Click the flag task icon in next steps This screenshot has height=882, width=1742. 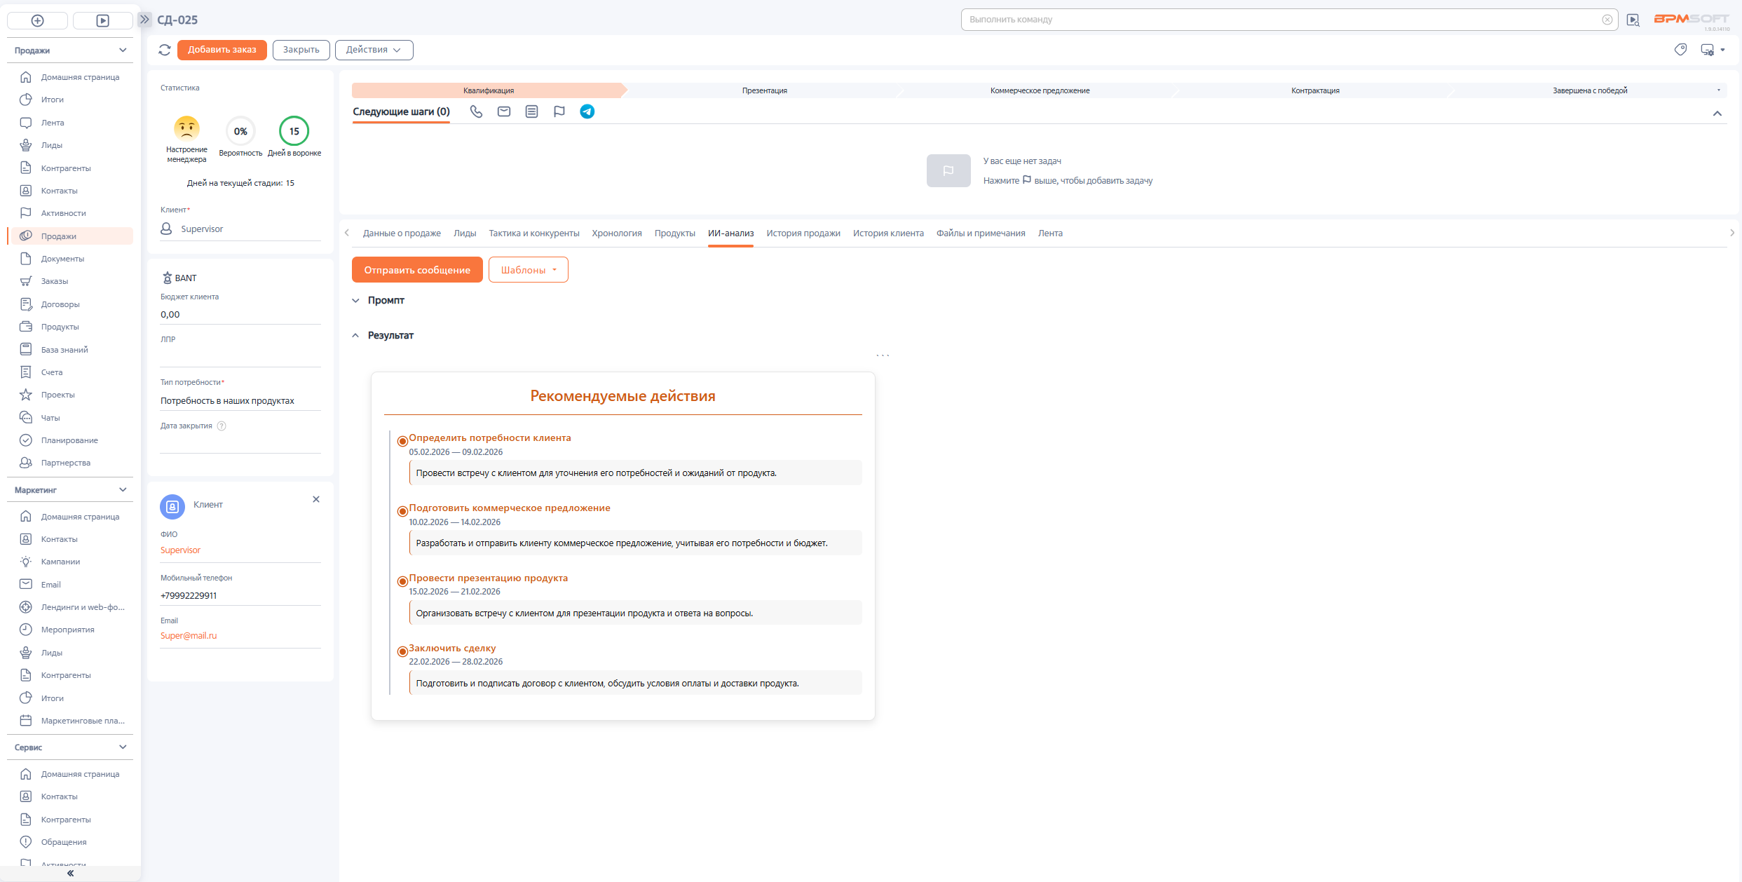(x=559, y=111)
